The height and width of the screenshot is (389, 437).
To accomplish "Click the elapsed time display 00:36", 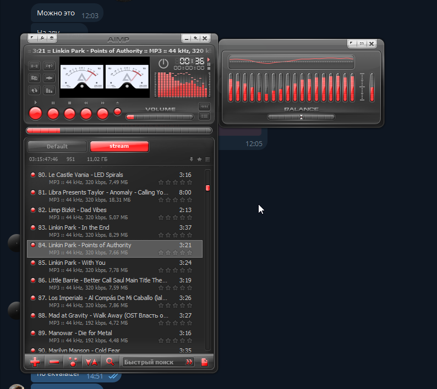I will (192, 61).
